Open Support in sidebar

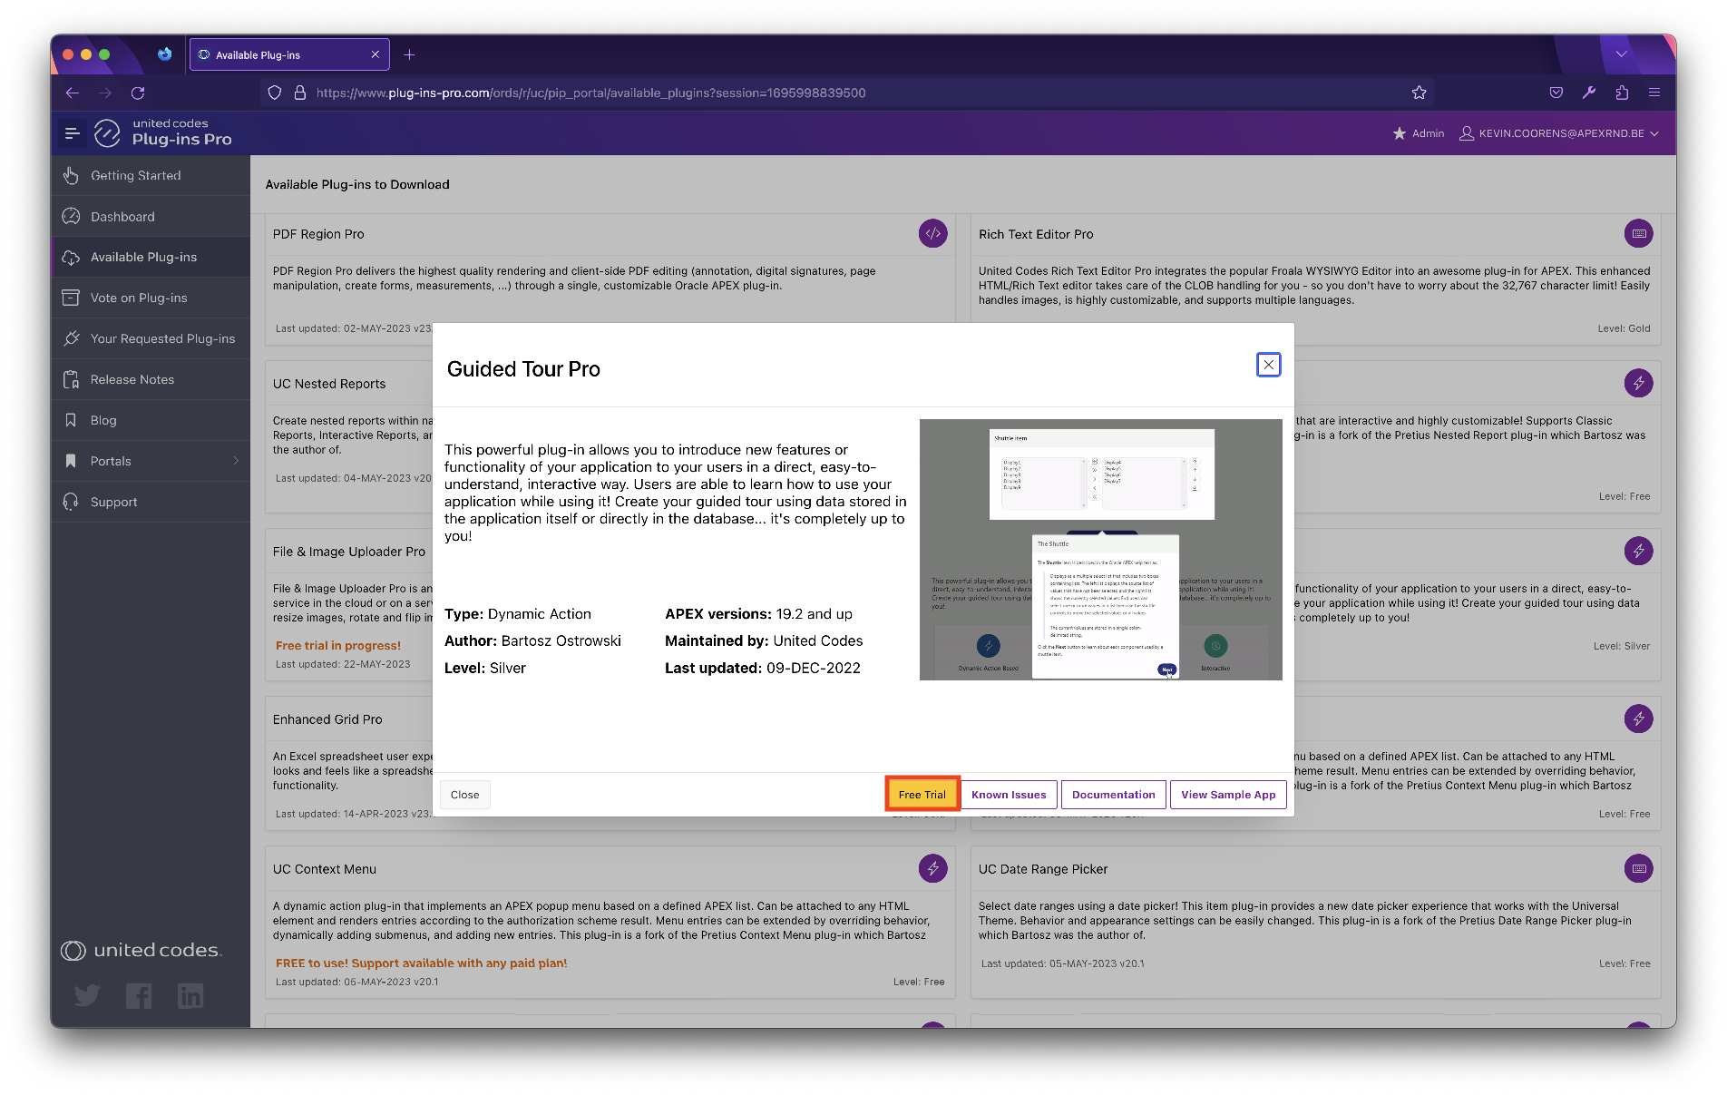(151, 502)
